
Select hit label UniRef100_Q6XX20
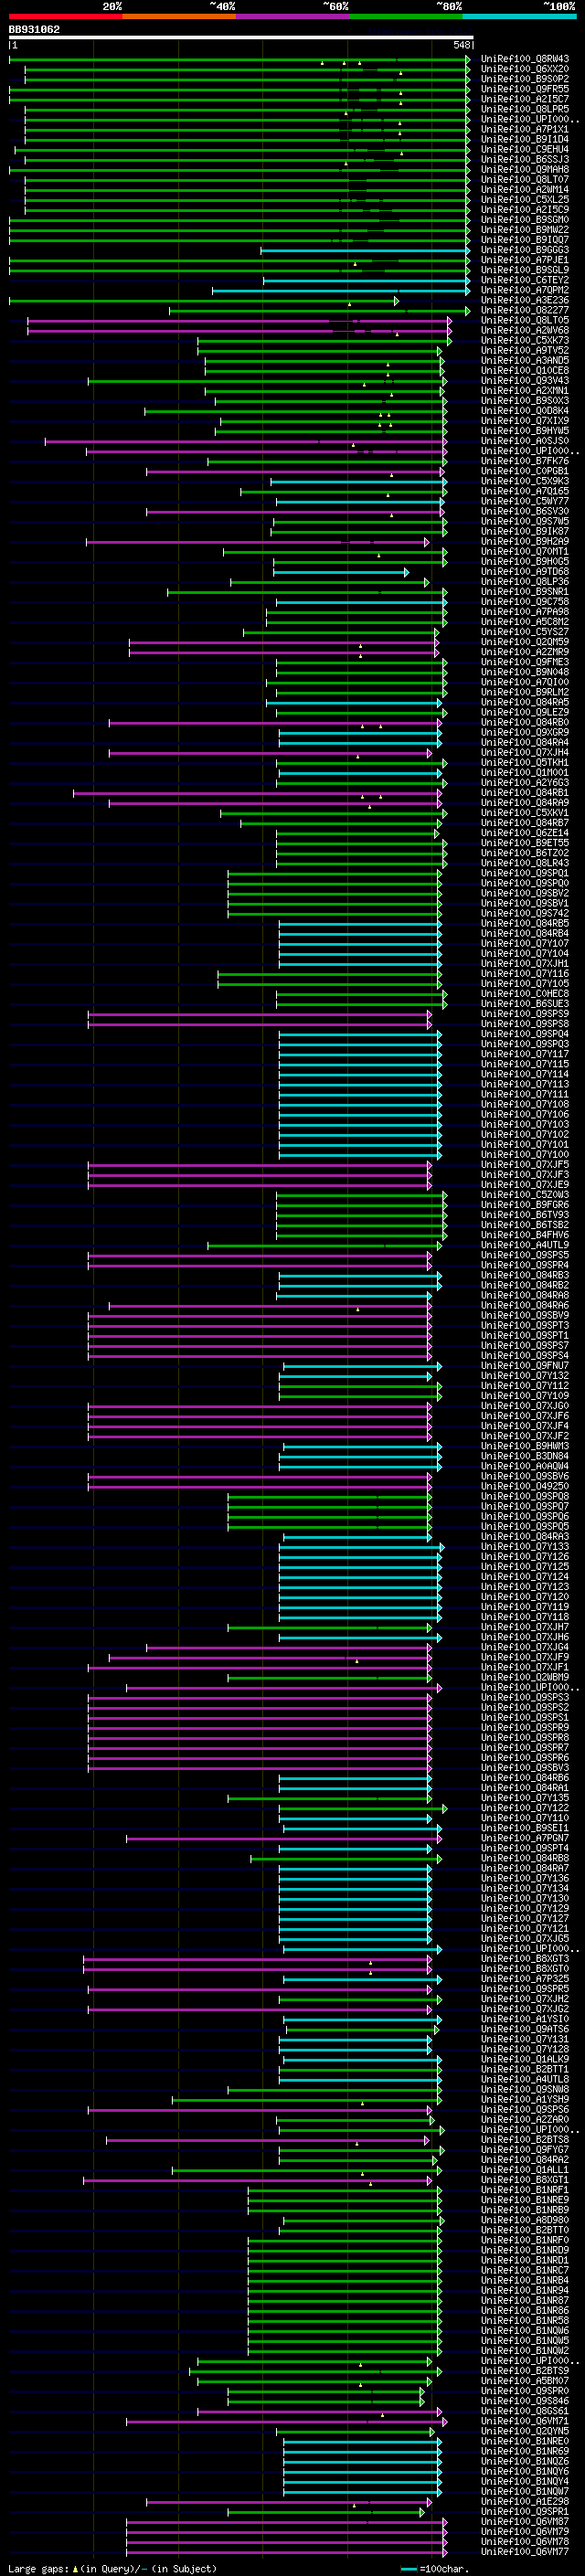point(524,69)
